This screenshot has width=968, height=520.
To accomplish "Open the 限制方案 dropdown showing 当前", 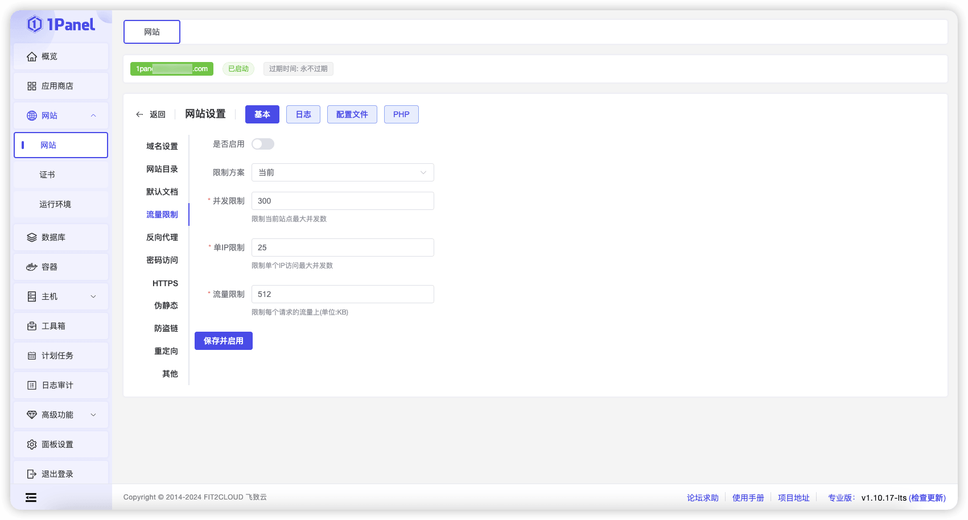I will coord(342,172).
